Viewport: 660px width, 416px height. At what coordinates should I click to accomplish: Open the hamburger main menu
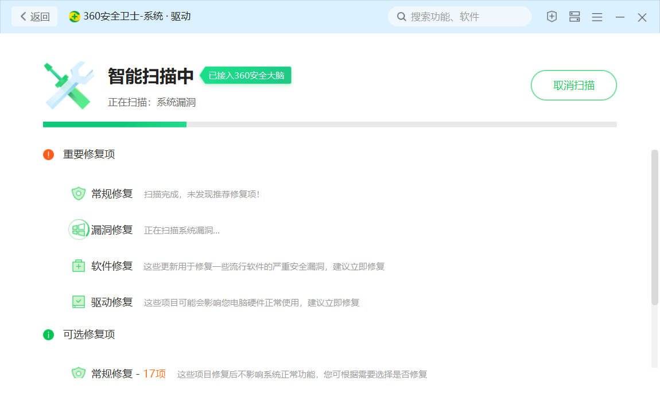tap(597, 17)
